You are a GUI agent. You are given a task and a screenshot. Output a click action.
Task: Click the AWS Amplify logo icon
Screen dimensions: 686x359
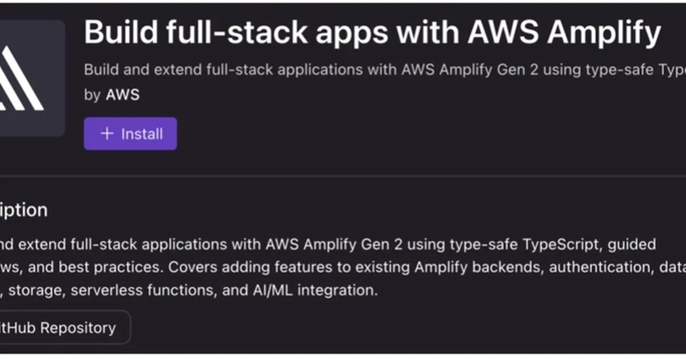tap(23, 78)
